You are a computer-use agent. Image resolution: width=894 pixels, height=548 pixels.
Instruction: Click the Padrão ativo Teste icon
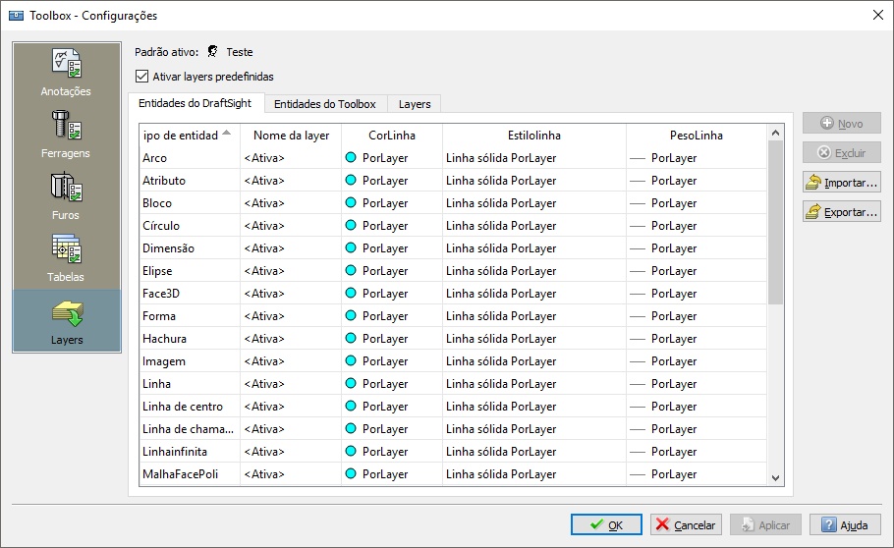tap(212, 52)
